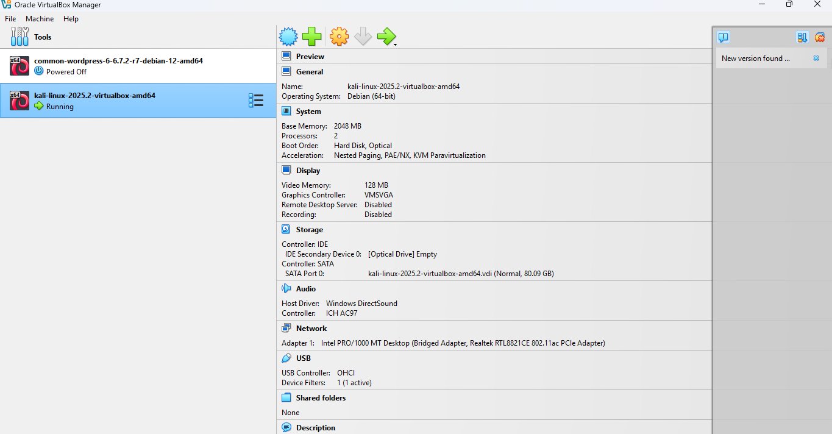
Task: Open the File menu
Action: [10, 19]
